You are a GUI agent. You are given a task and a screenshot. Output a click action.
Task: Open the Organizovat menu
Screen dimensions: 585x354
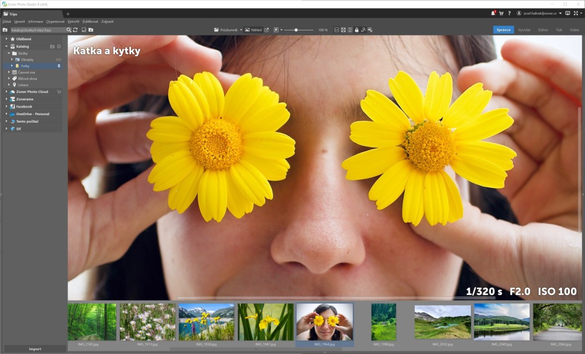pyautogui.click(x=55, y=22)
